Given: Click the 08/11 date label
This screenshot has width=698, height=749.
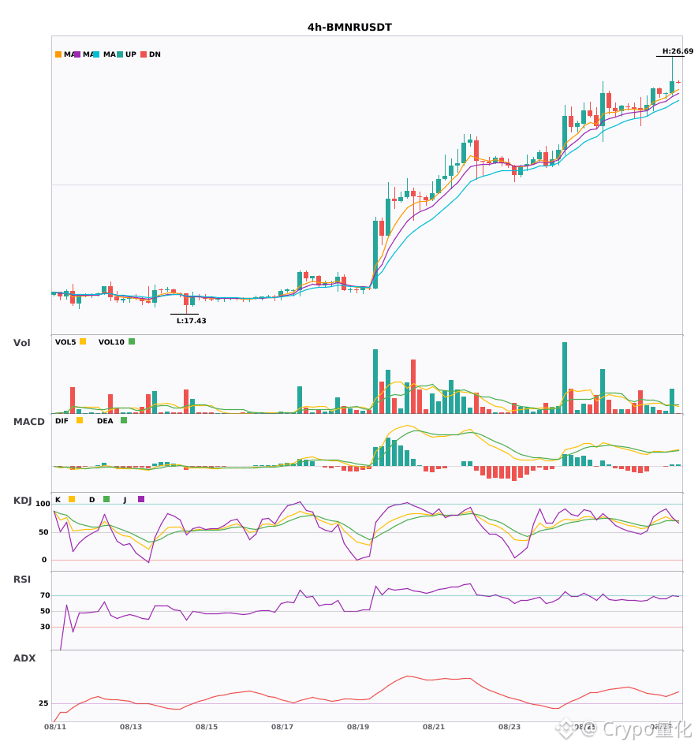Looking at the screenshot, I should point(55,727).
